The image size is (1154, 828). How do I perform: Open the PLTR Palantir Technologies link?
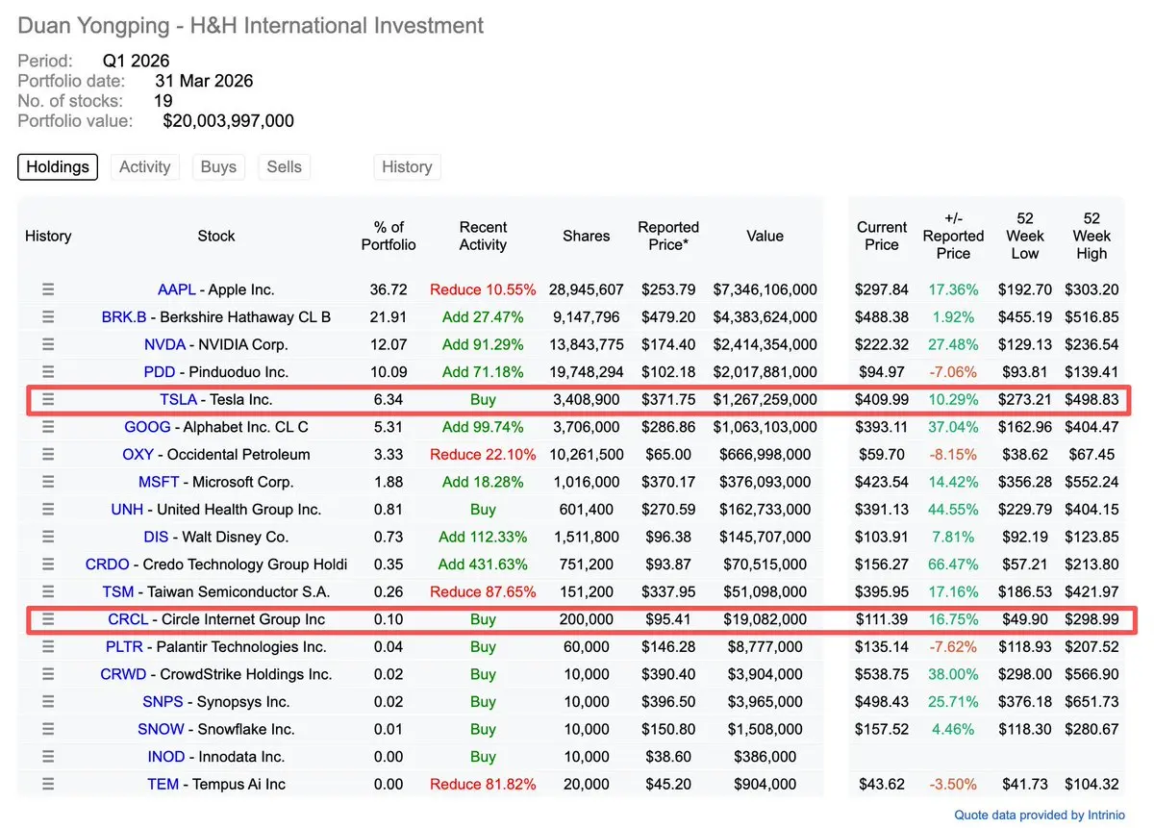[216, 647]
